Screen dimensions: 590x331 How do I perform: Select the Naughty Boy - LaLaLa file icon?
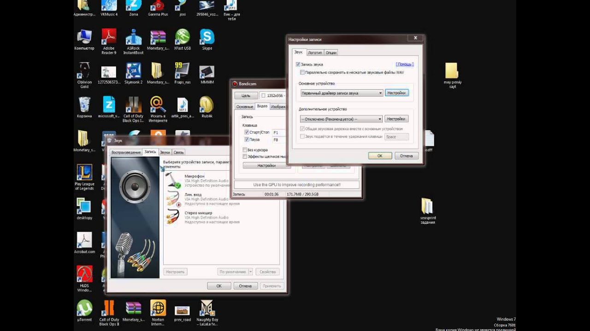pos(207,313)
